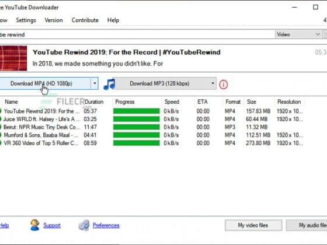Click the progress bar for YouTube Rewind 2019
This screenshot has width=327, height=245.
click(x=137, y=111)
